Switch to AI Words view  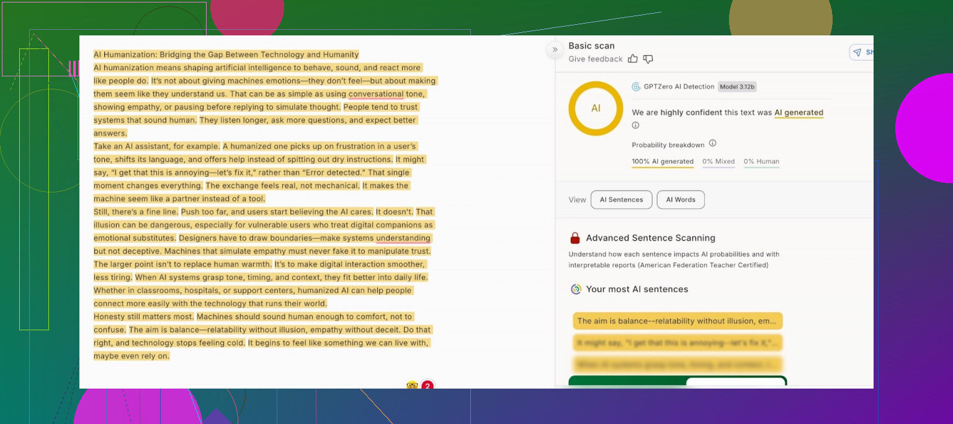point(681,200)
